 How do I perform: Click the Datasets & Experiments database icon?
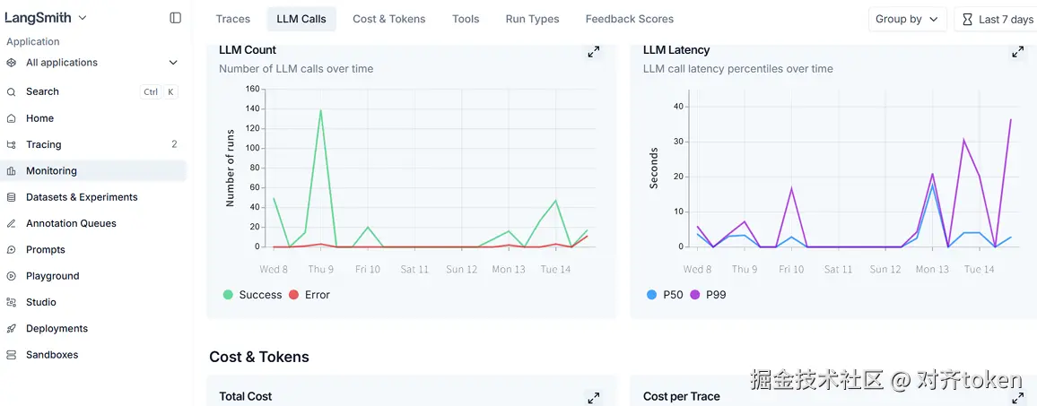[12, 197]
